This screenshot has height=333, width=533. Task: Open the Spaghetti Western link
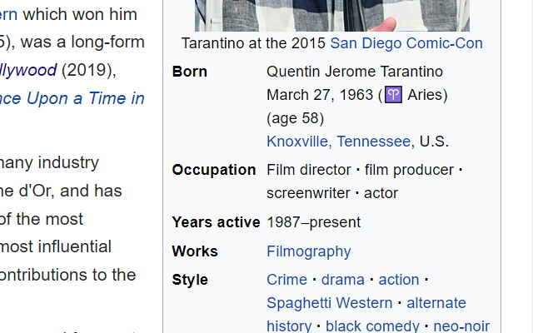click(x=330, y=303)
